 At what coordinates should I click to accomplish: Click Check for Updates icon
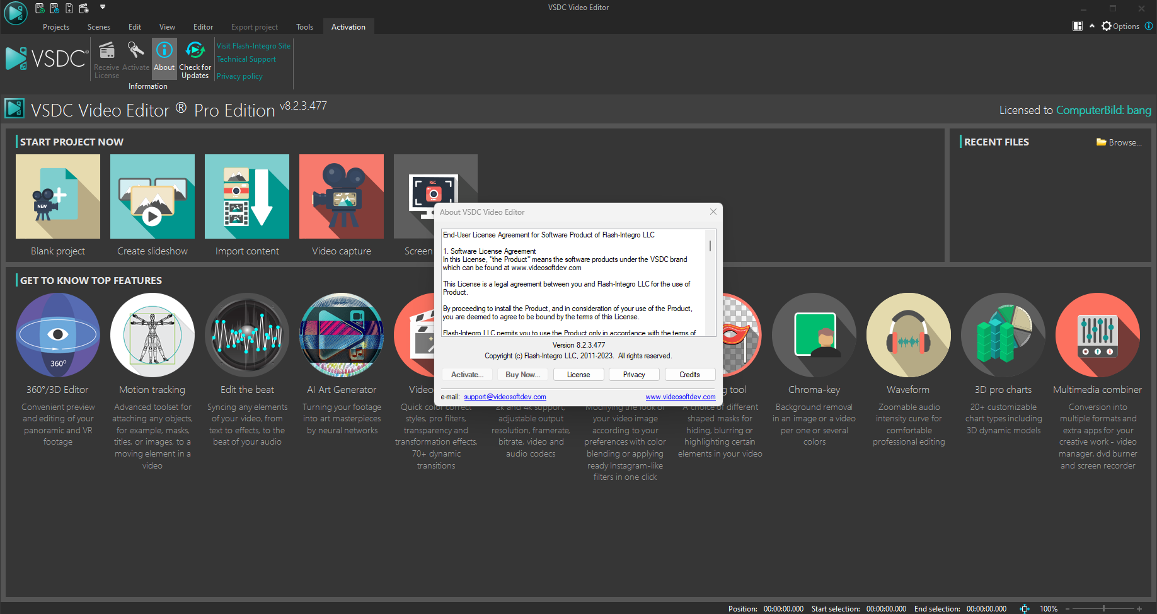pos(195,50)
